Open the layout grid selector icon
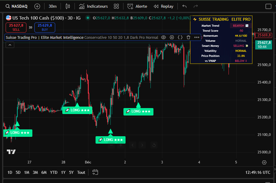The height and width of the screenshot is (183, 276). point(116,6)
